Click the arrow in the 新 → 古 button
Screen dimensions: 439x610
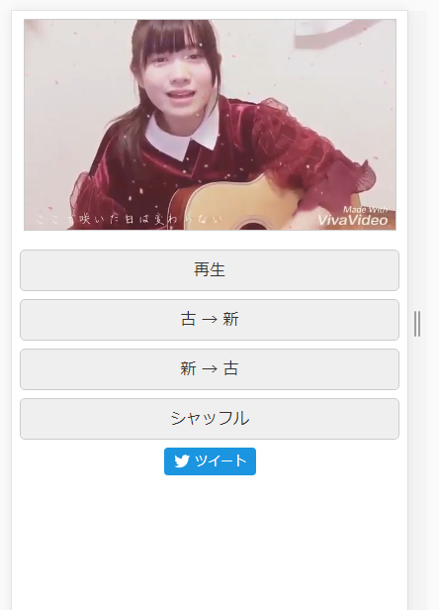(x=210, y=368)
